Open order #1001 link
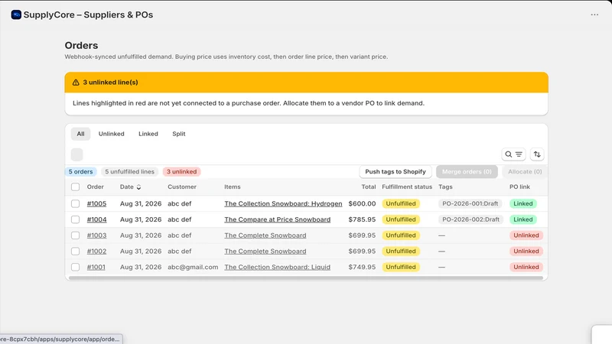This screenshot has width=612, height=344. click(x=96, y=267)
